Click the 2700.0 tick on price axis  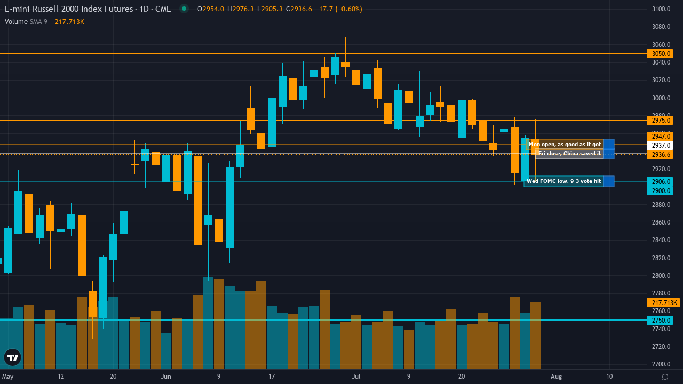click(661, 364)
